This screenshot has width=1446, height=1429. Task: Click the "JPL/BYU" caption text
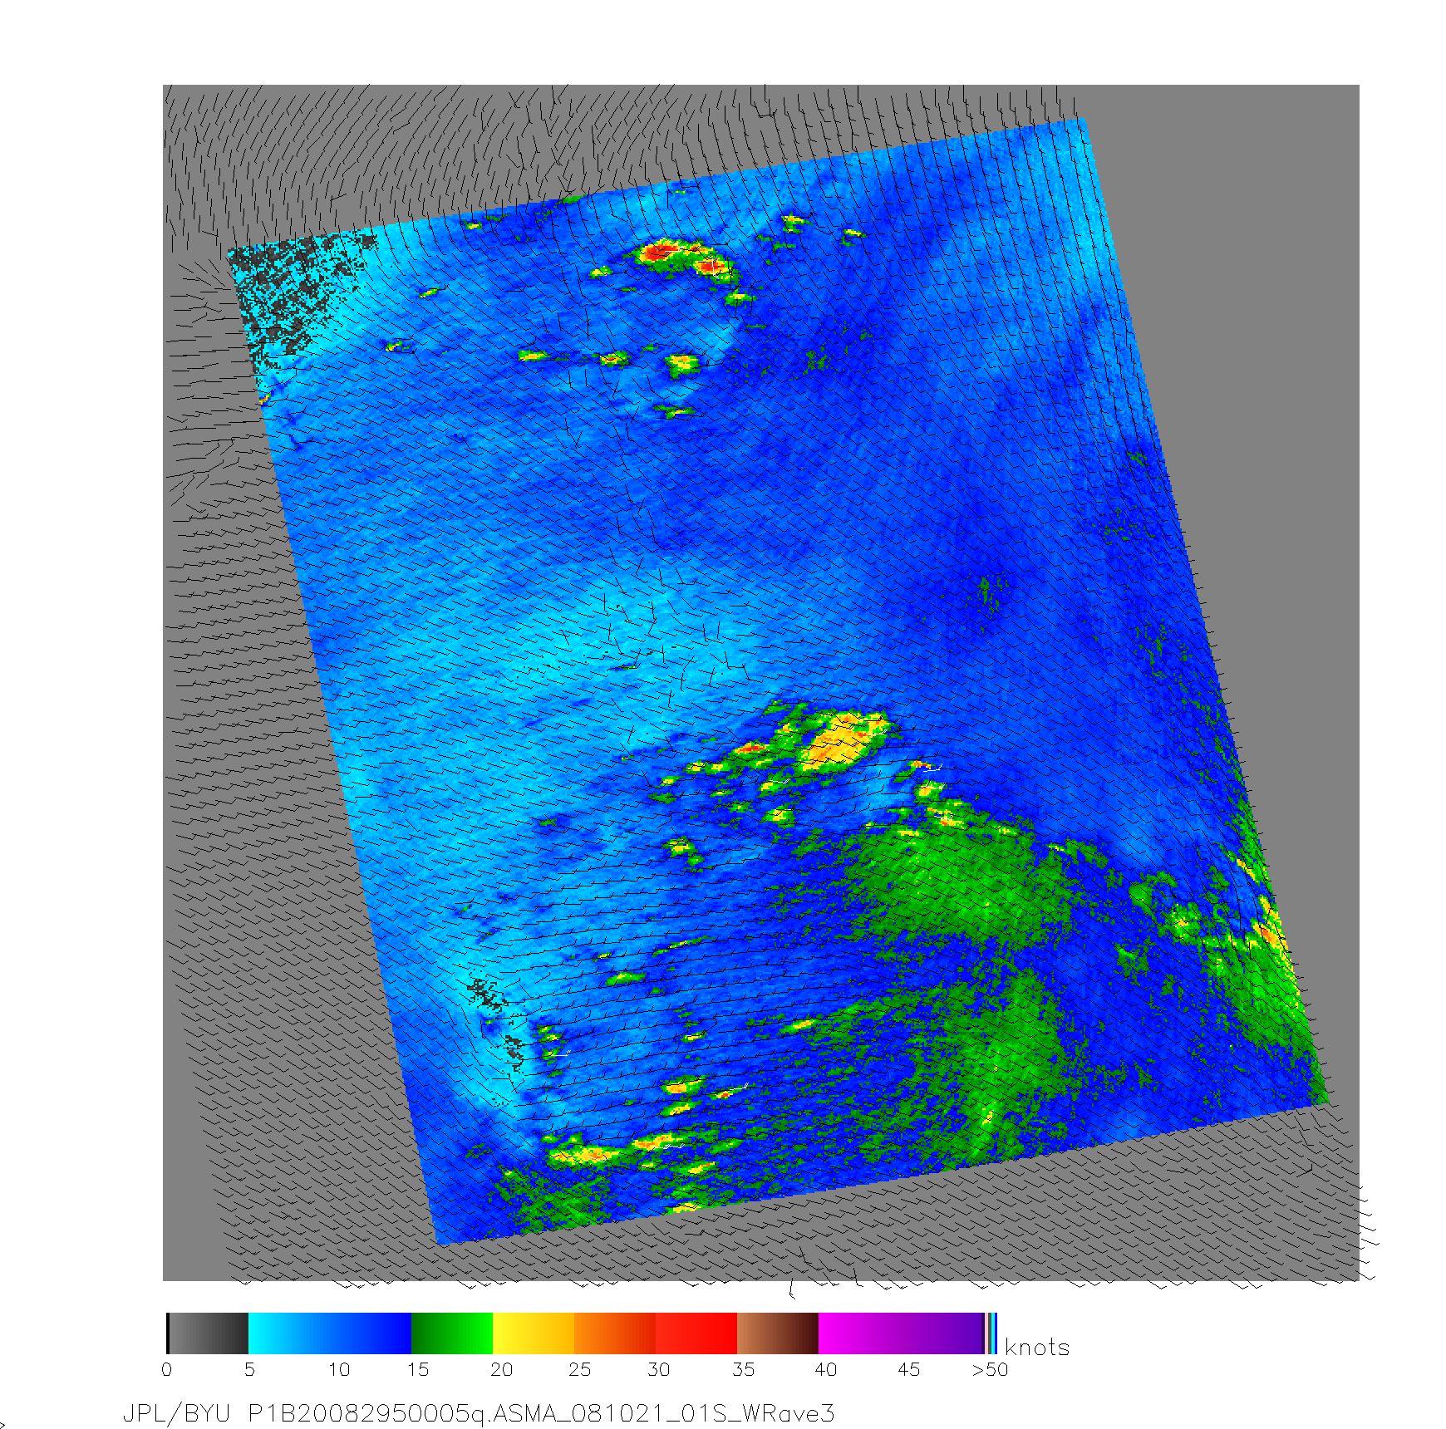pyautogui.click(x=176, y=1413)
